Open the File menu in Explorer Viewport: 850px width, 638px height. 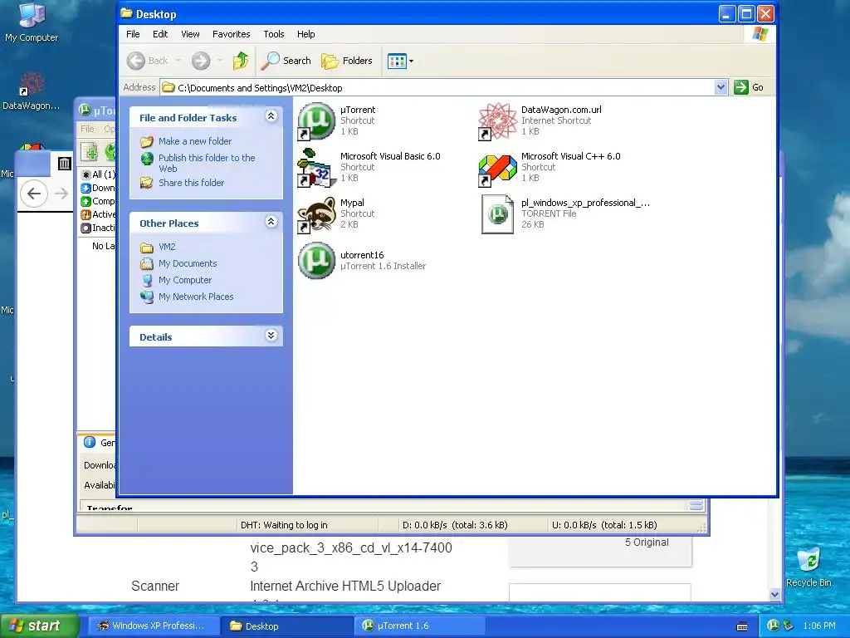[x=133, y=34]
